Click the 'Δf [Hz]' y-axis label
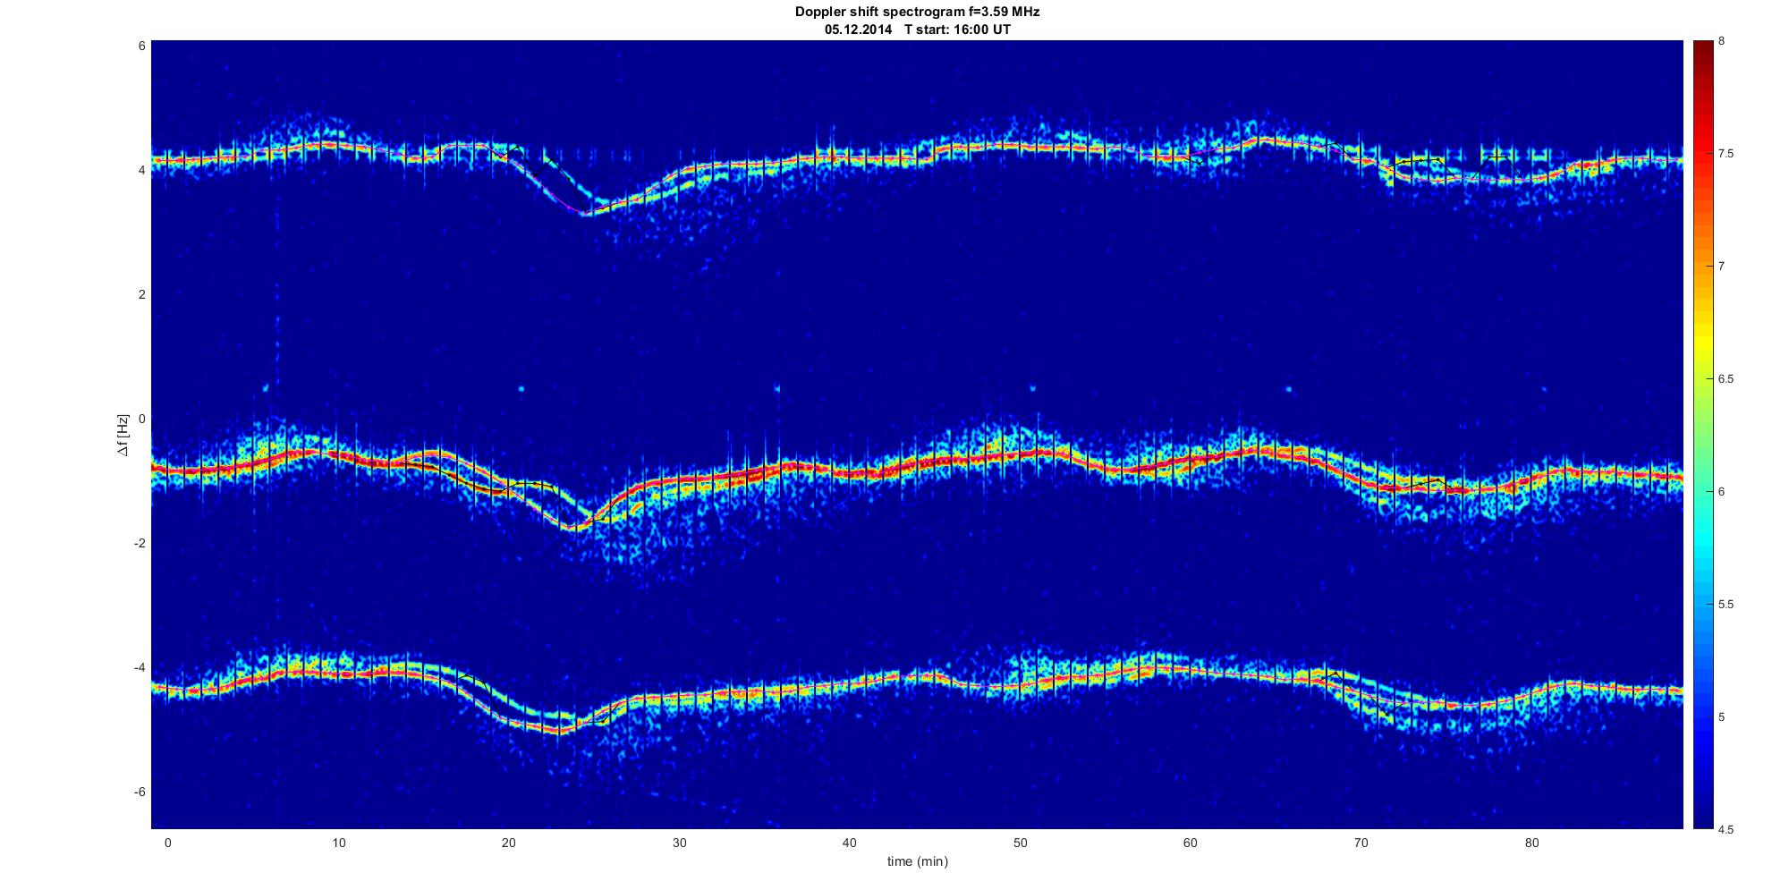This screenshot has height=890, width=1789. coord(123,435)
